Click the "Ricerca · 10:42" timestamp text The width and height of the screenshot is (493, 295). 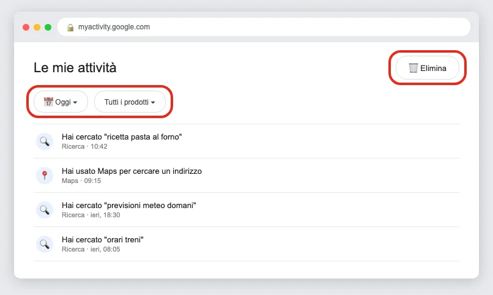click(x=84, y=146)
